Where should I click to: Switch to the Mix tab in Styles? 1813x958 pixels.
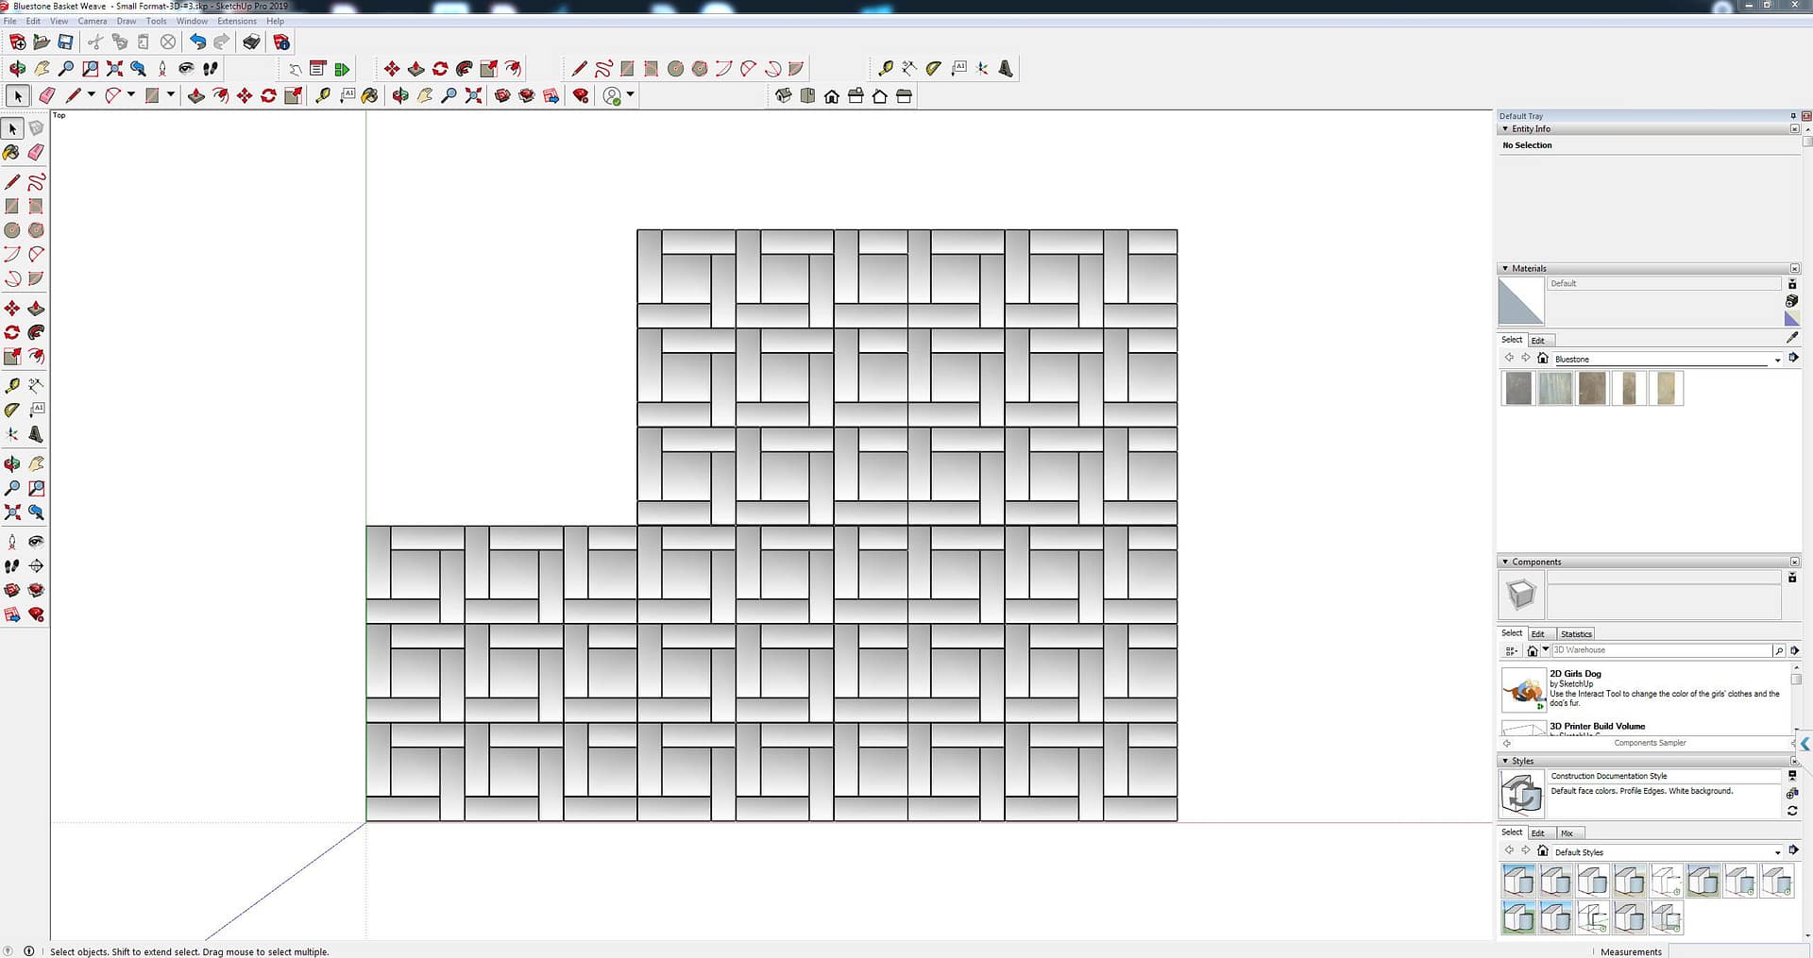[x=1567, y=833]
